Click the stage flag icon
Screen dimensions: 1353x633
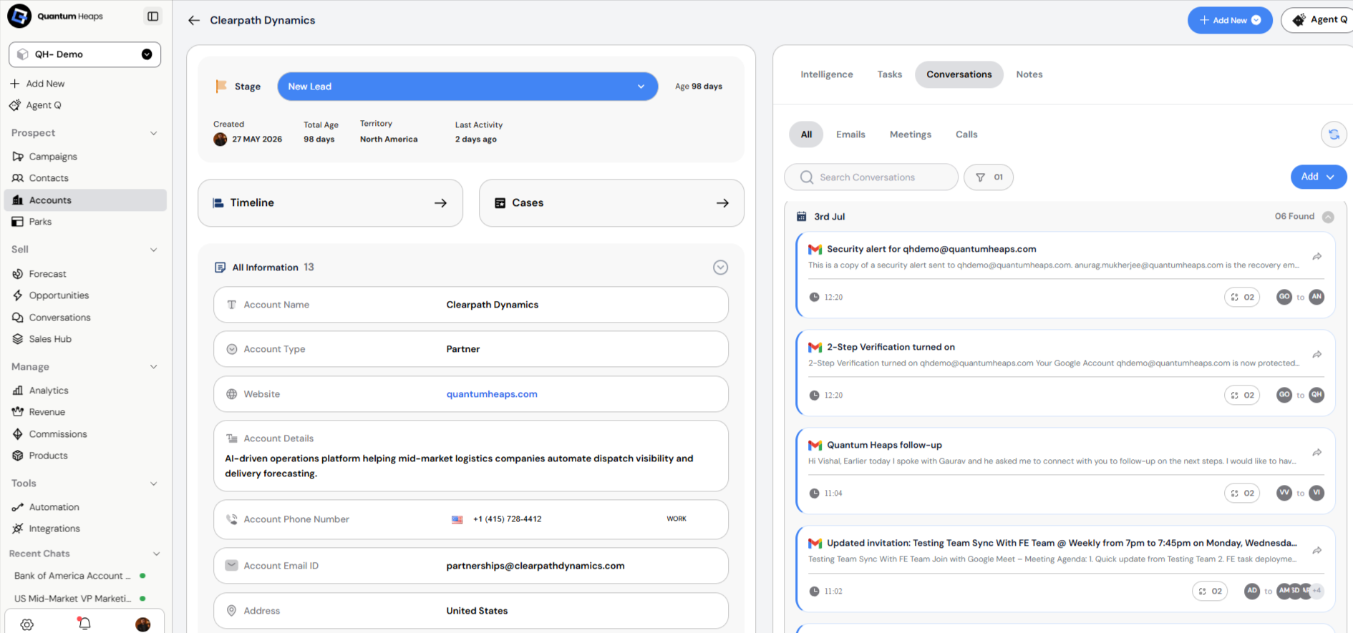coord(221,87)
